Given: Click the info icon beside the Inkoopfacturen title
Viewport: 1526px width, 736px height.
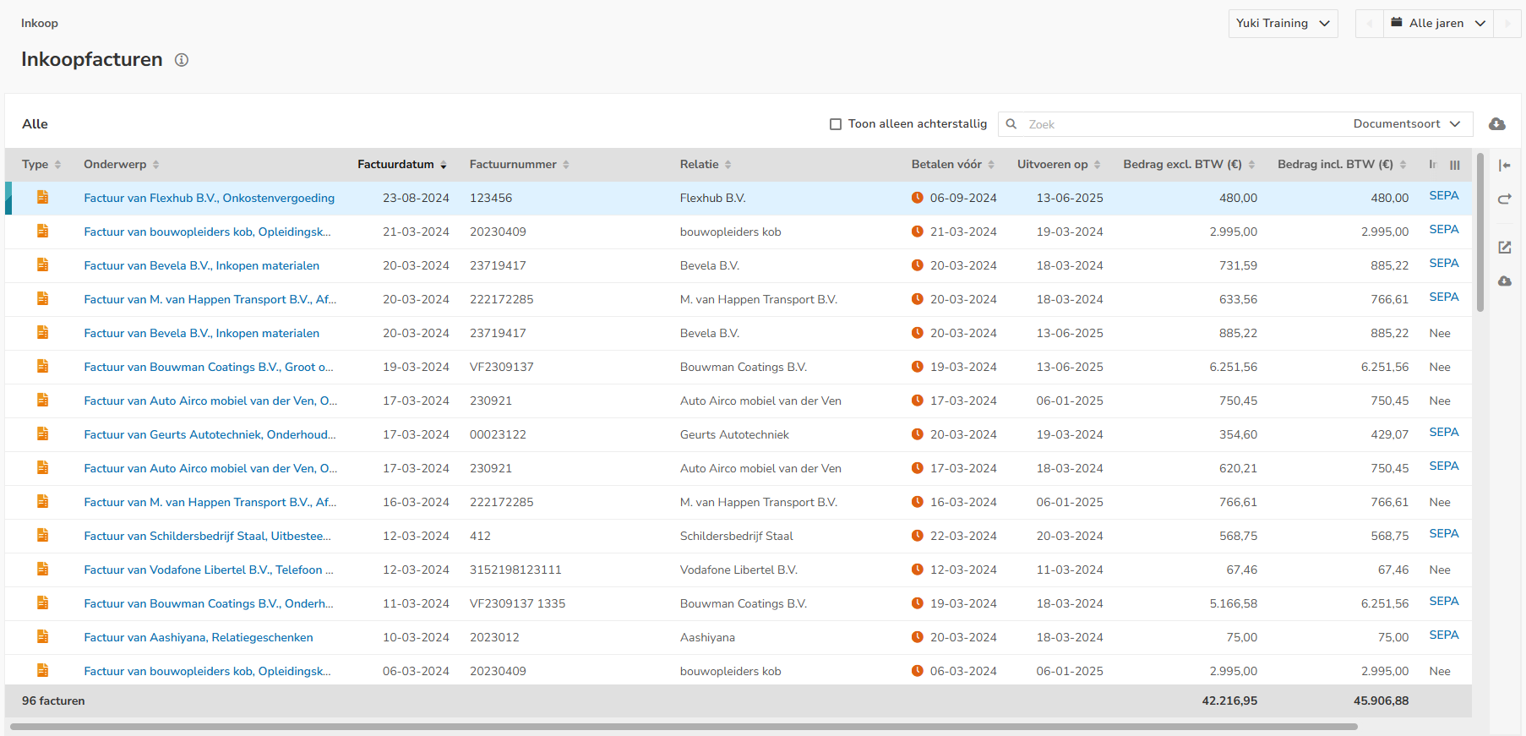Looking at the screenshot, I should (x=182, y=60).
